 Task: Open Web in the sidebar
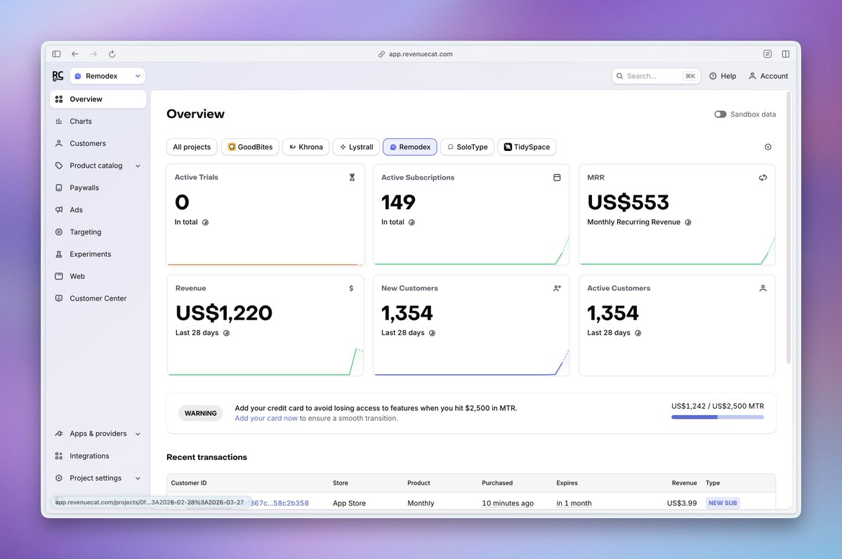point(98,277)
